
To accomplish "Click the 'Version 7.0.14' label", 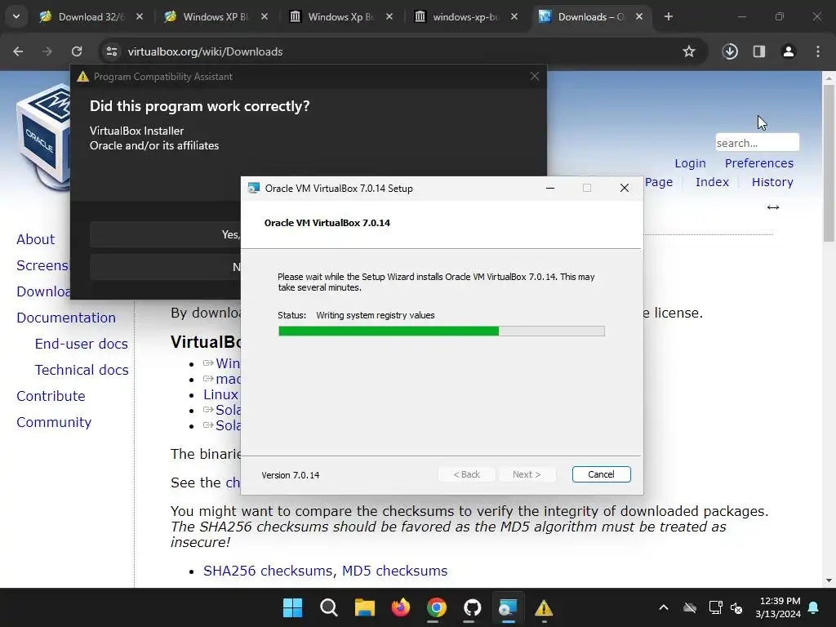I will (291, 475).
